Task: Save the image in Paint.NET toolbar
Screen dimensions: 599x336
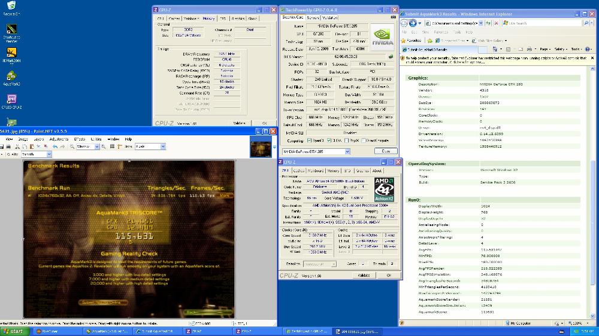Action: tap(2, 146)
